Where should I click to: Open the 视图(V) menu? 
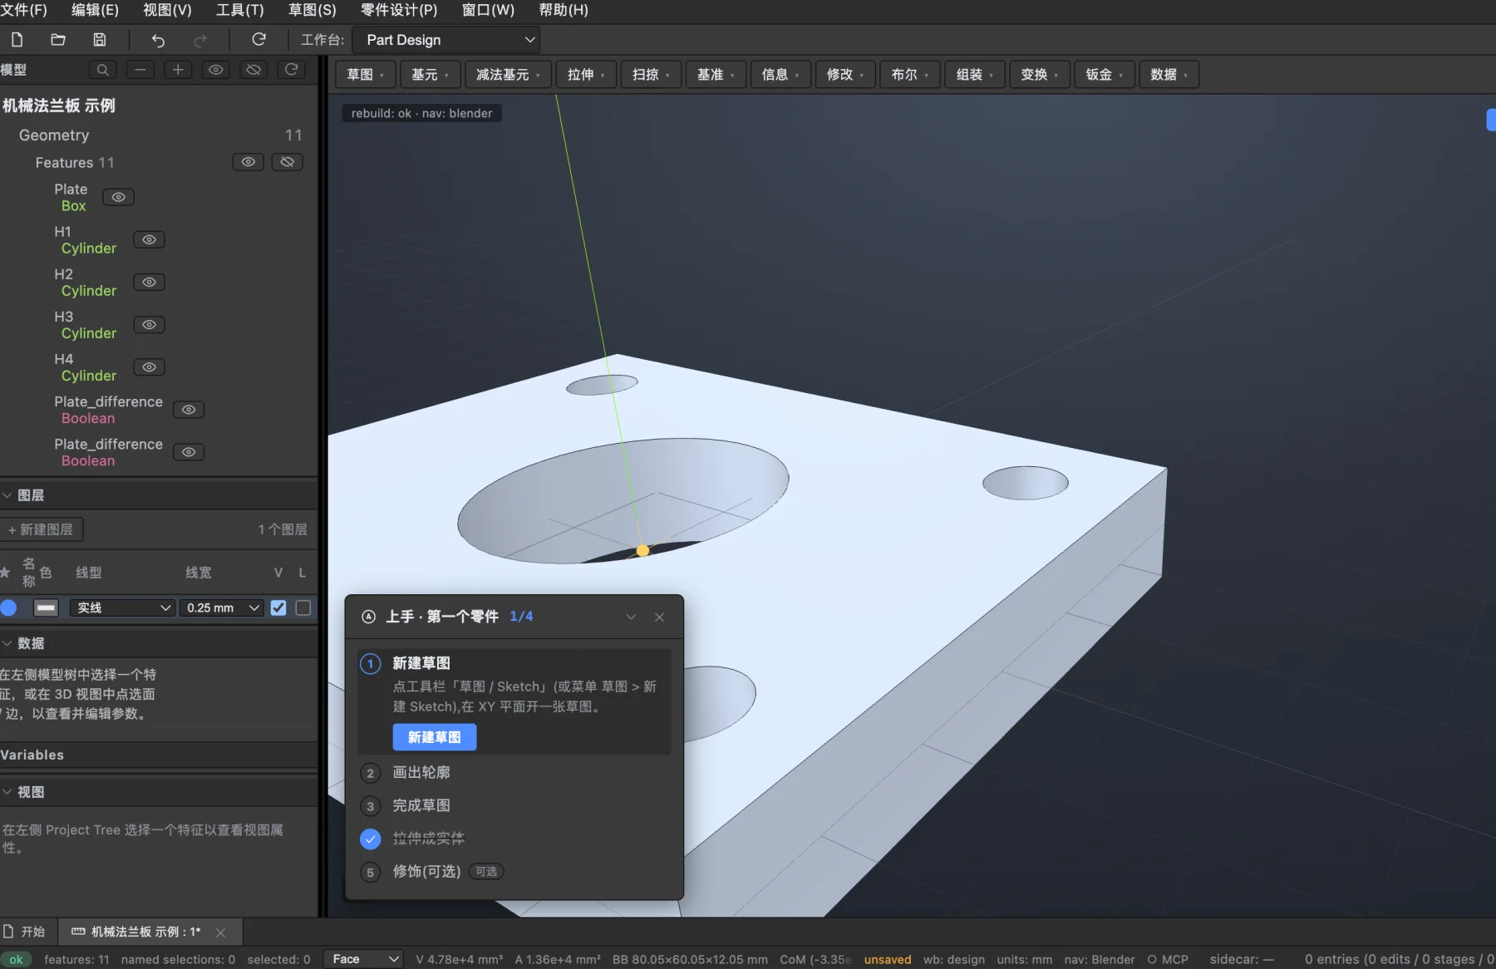167,10
